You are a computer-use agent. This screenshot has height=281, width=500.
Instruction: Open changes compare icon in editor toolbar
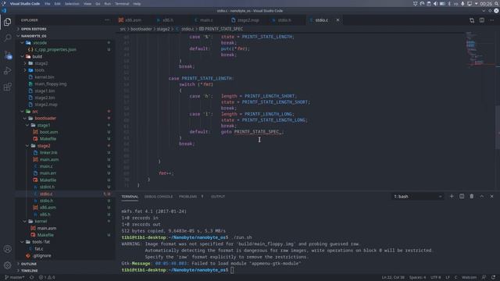pos(472,20)
